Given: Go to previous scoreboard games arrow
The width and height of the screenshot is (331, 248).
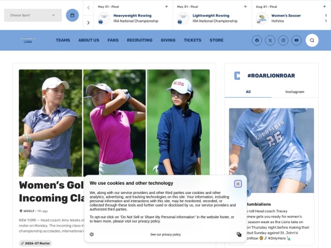Looking at the screenshot, I should click(88, 8).
